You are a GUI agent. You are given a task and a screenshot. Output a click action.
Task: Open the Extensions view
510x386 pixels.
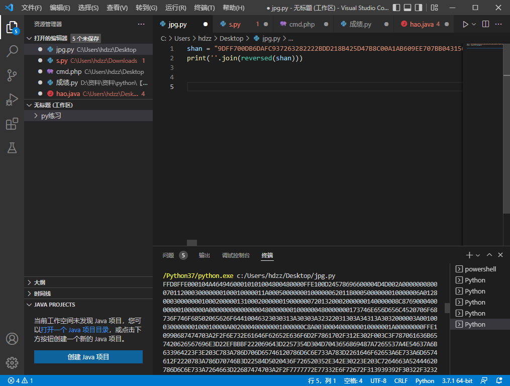(x=12, y=124)
